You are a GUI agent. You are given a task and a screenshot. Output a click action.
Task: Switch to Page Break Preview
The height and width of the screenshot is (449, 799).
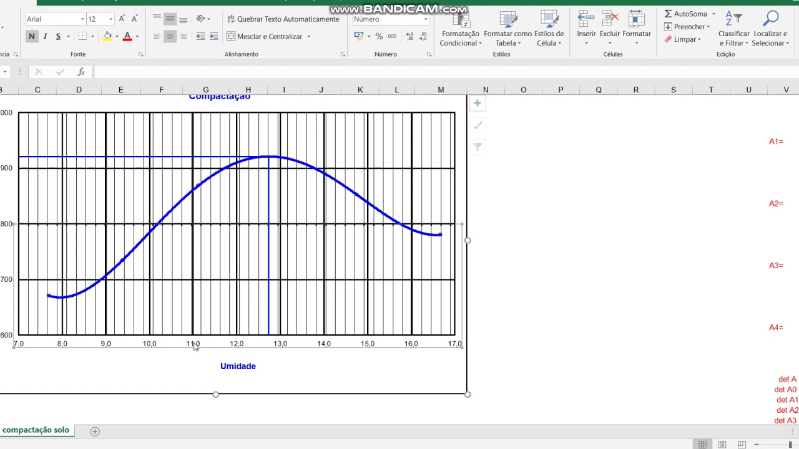(742, 444)
